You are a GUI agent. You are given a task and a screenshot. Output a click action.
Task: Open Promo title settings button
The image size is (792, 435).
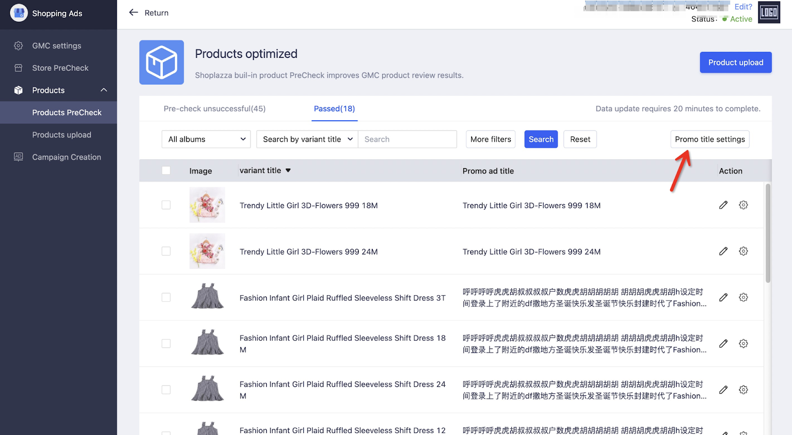(x=710, y=139)
